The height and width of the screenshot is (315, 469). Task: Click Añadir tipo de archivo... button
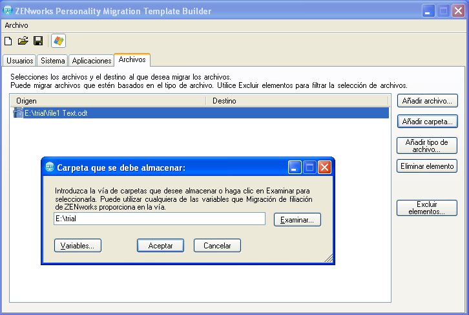point(427,146)
